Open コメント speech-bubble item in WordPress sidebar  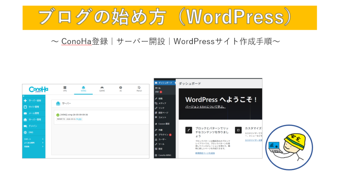tap(165, 117)
